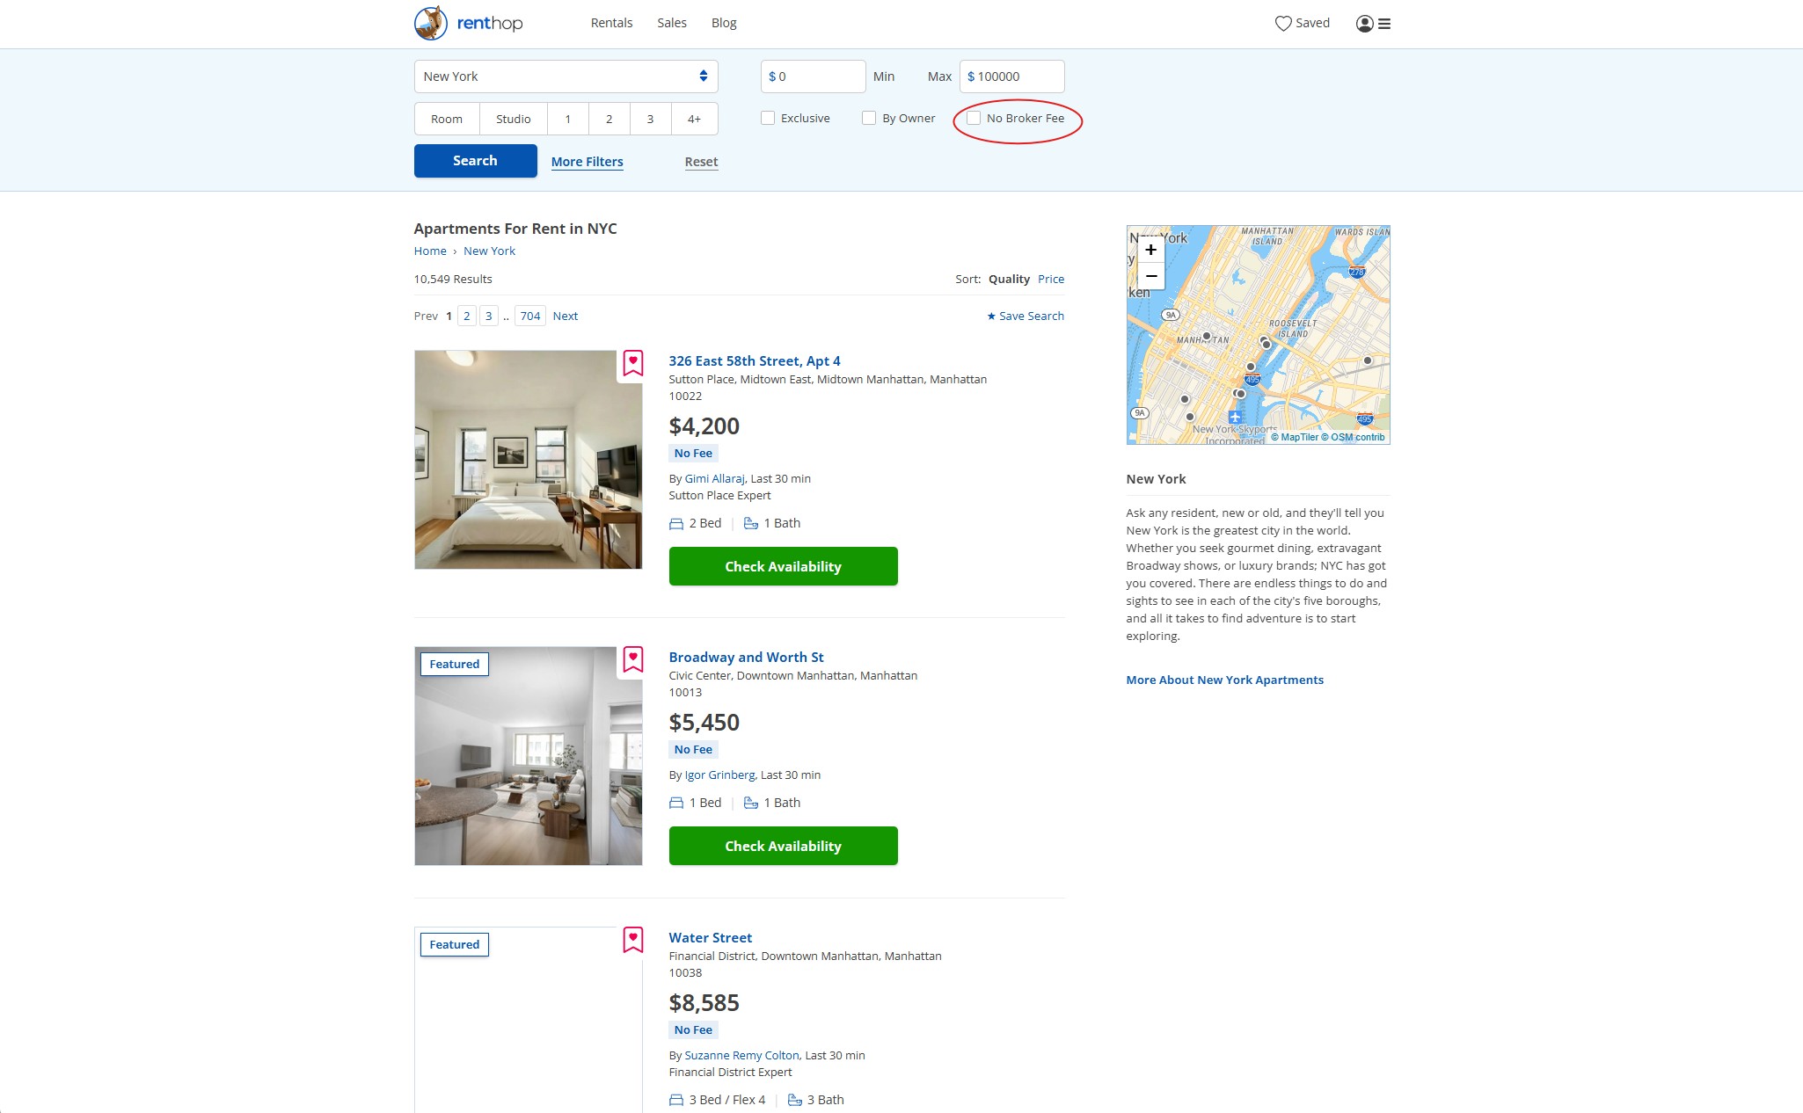Click the $4,200 price text

pyautogui.click(x=704, y=426)
